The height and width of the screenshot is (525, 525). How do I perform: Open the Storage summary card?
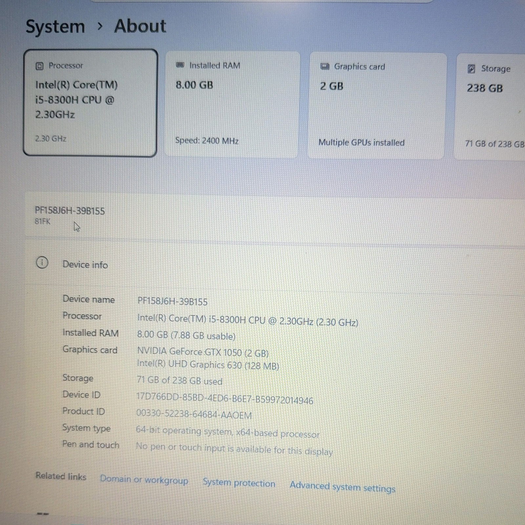point(490,107)
